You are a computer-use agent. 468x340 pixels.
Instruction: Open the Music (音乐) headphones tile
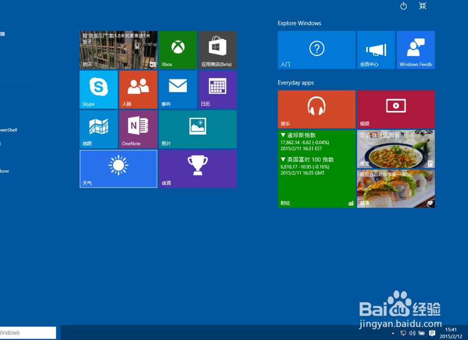tap(317, 109)
